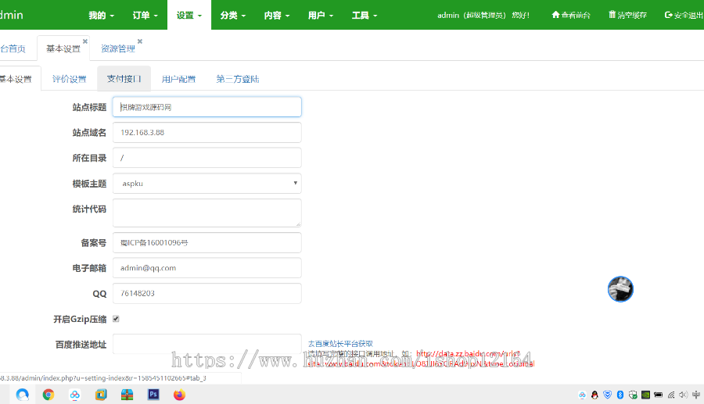
Task: Click the QQ number input field
Action: [207, 293]
